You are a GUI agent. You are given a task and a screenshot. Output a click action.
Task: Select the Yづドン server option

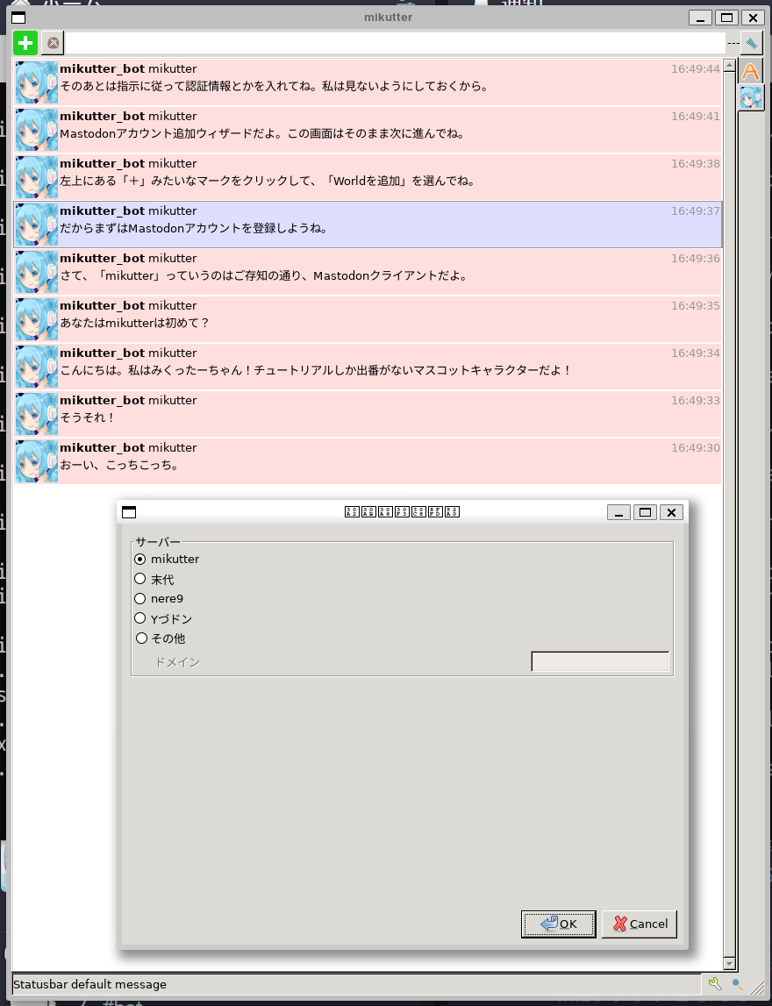(x=140, y=618)
